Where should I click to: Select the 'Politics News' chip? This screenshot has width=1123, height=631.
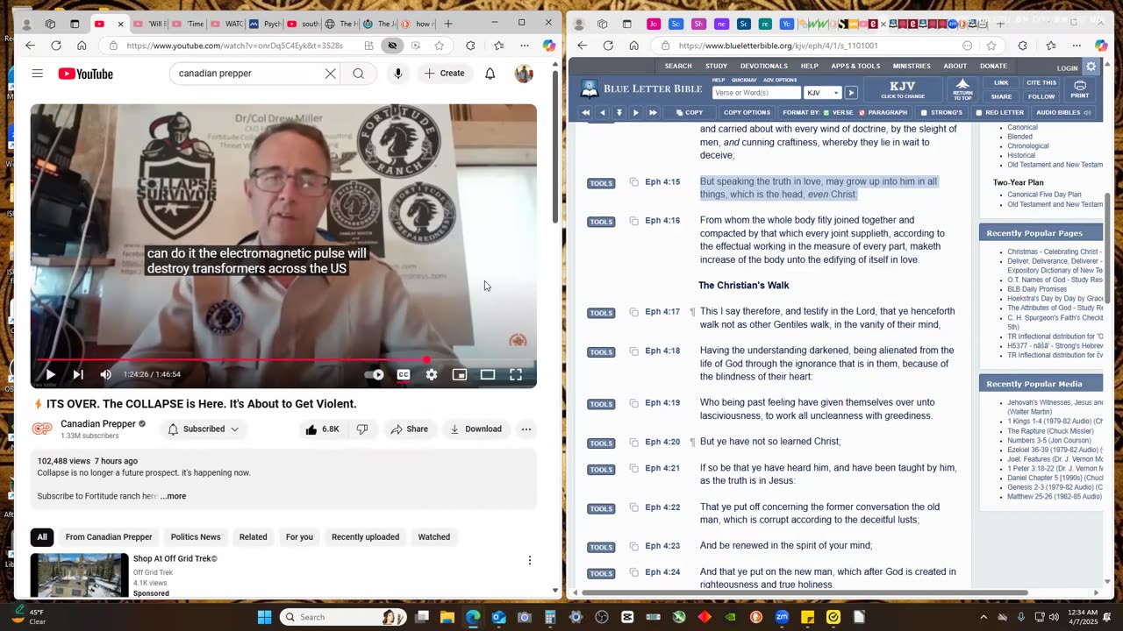196,537
